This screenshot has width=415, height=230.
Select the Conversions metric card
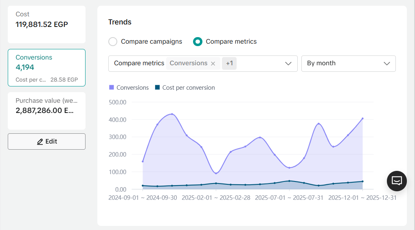(46, 68)
